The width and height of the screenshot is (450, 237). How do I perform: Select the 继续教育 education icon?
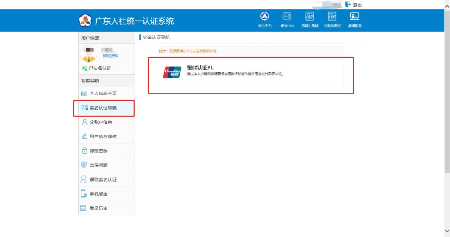354,16
